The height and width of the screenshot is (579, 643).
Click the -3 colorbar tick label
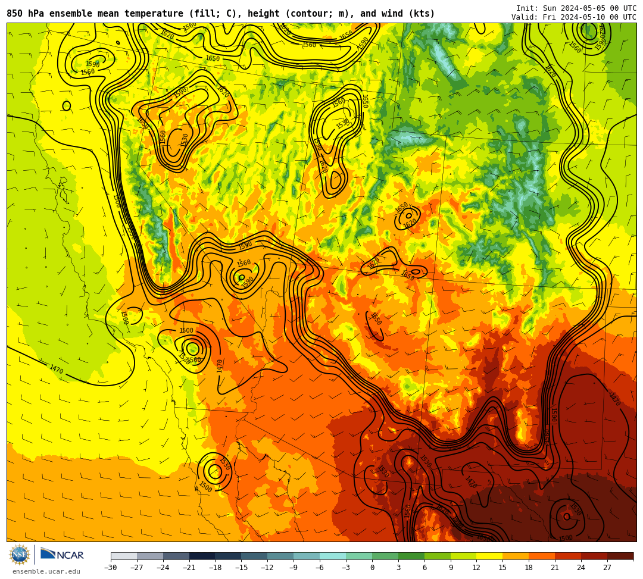tap(346, 568)
